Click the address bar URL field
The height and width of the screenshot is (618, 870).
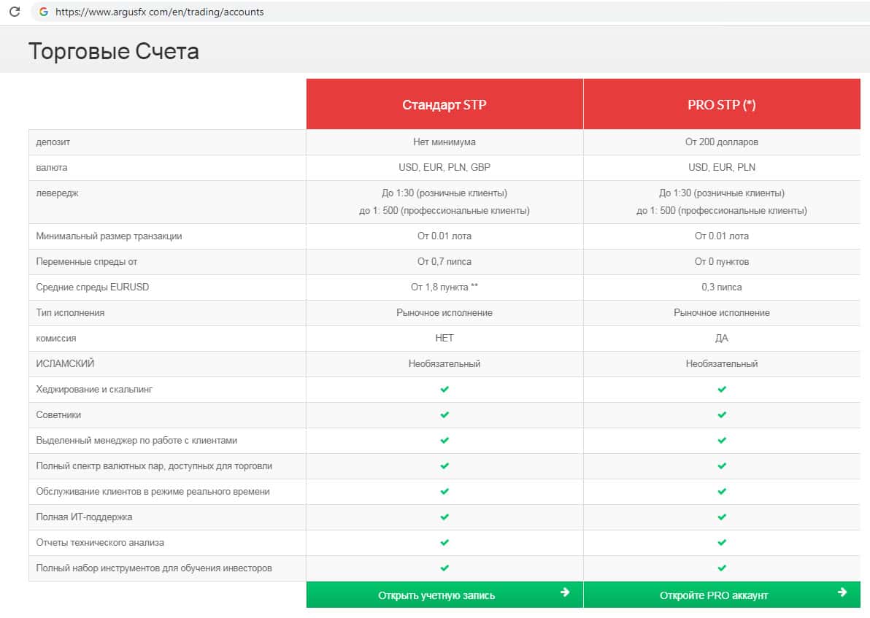click(161, 12)
